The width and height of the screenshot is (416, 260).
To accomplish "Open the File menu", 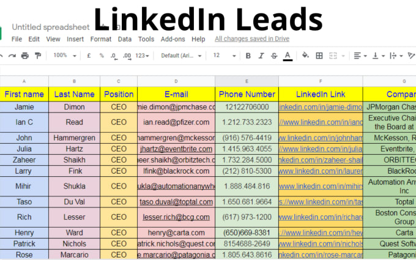I will click(17, 39).
